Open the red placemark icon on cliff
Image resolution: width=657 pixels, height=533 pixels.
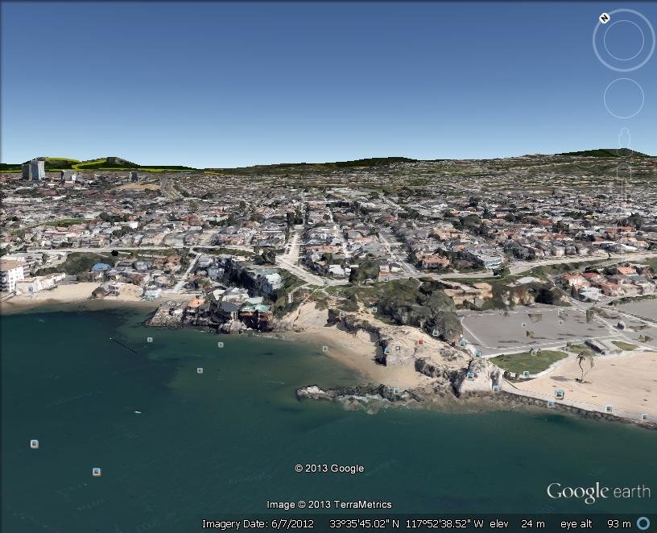click(420, 342)
